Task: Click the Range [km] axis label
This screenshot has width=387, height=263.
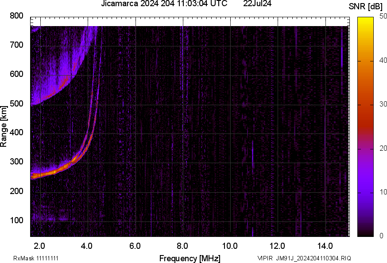Action: click(x=4, y=127)
